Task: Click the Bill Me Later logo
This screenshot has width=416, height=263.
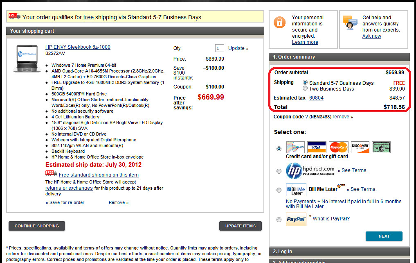Action: coord(296,190)
